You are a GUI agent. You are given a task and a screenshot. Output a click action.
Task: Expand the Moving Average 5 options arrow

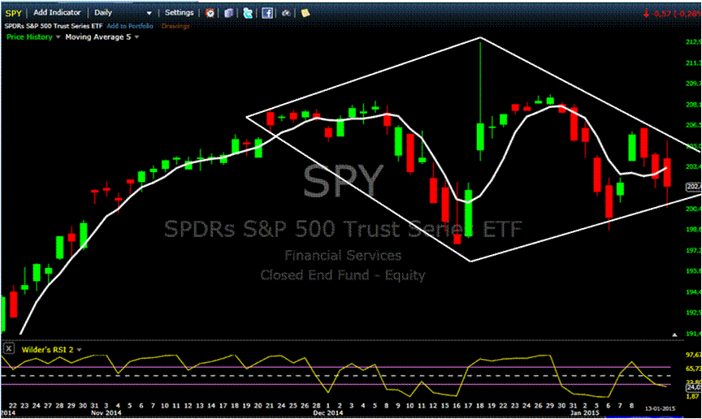pos(136,37)
